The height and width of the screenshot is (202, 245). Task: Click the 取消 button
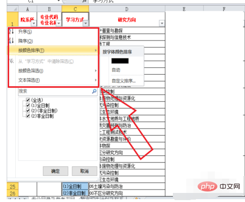pyautogui.click(x=85, y=171)
